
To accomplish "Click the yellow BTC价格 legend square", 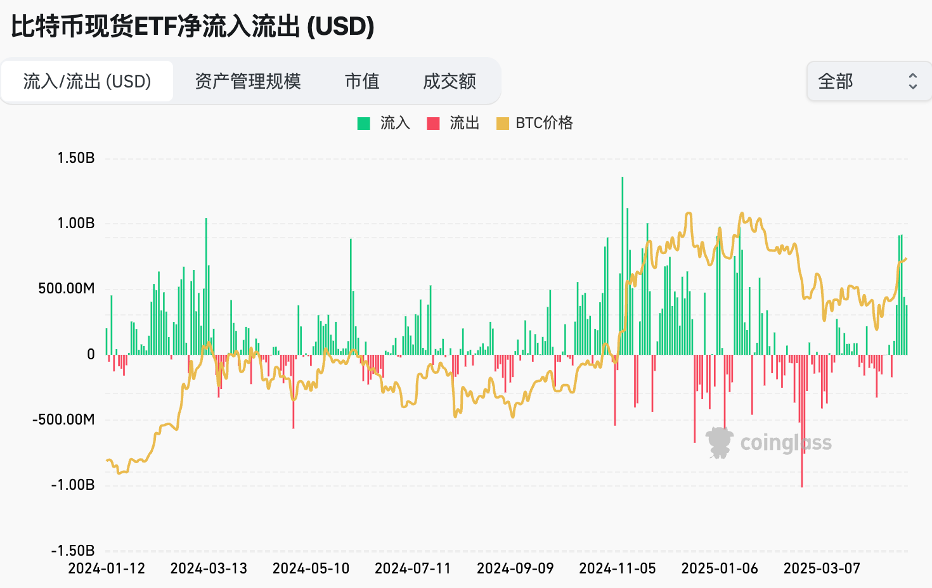I will [502, 122].
